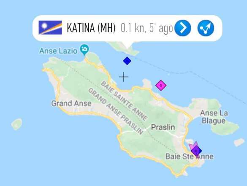247x186 pixels.
Task: Click the Baie Sainte Anne district label
Action: (x=124, y=101)
